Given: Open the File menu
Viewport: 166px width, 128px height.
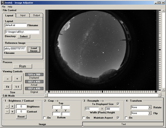Looking at the screenshot, I should [x=4, y=7].
